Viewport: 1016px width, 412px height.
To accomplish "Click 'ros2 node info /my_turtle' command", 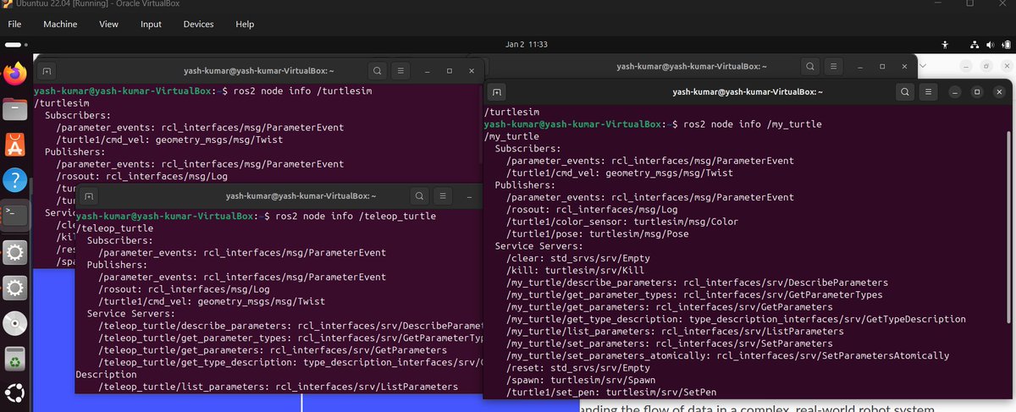I will click(x=753, y=124).
